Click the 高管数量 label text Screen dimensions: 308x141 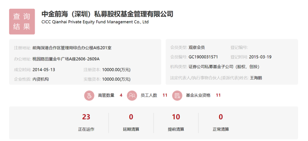point(106,95)
